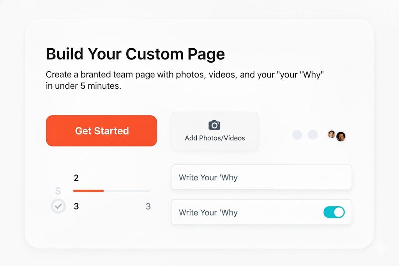This screenshot has height=266, width=399.
Task: Open the second teammate avatar photo
Action: click(x=341, y=137)
